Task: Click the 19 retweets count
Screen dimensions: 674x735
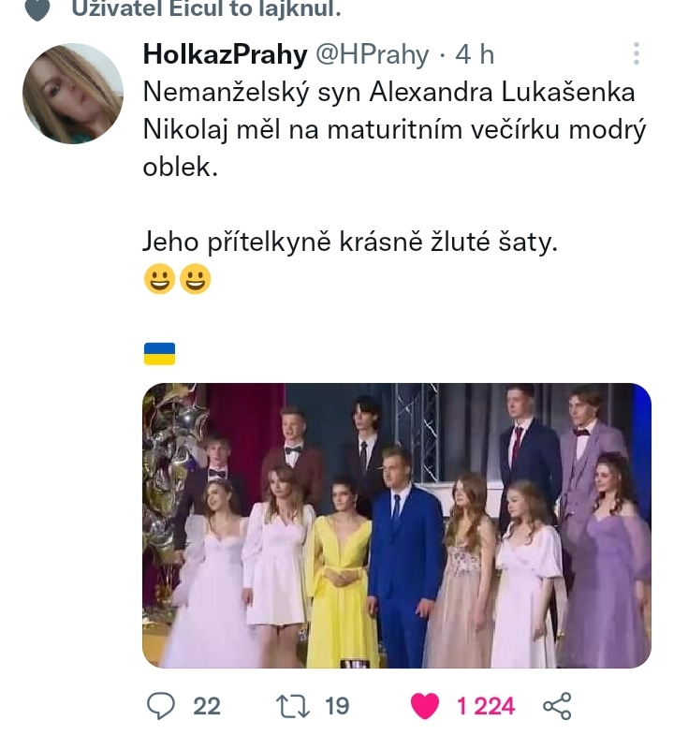Action: click(x=337, y=706)
